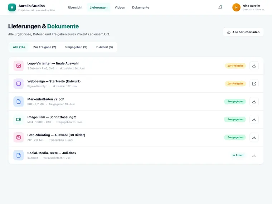Screen dimensions: 272x204
Task: Download Markenleitfaden v2.pdf
Action: pos(254,102)
